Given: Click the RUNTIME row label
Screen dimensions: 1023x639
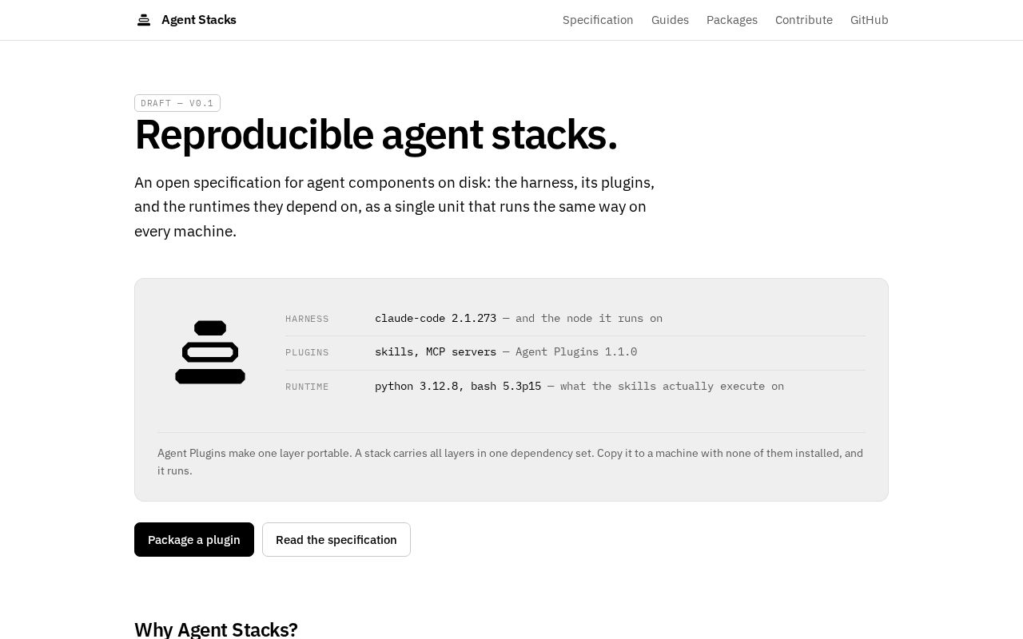Looking at the screenshot, I should tap(307, 387).
